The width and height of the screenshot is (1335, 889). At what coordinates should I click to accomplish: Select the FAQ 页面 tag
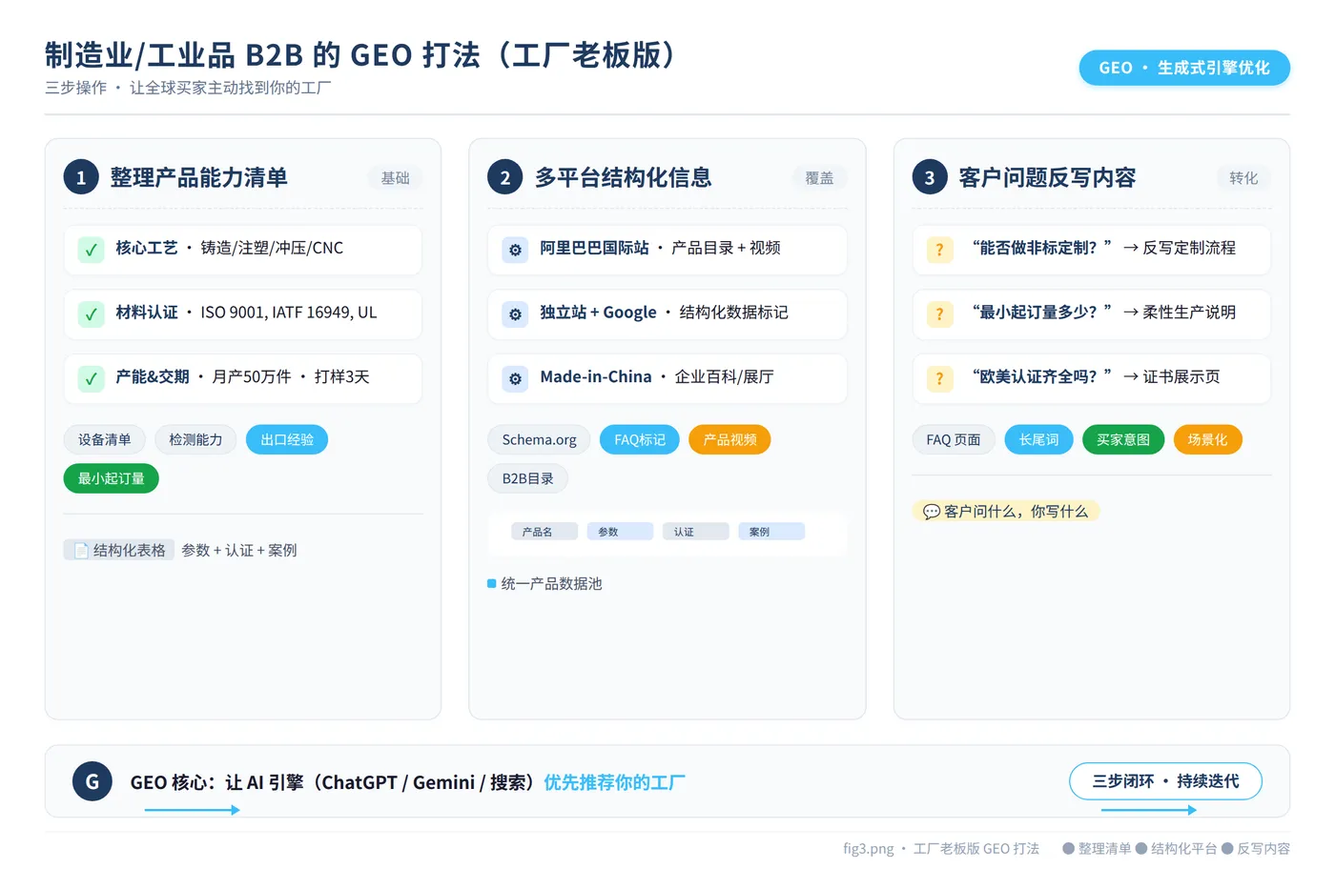[954, 439]
